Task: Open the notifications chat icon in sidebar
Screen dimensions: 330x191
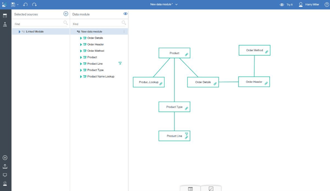Action: 5,175
